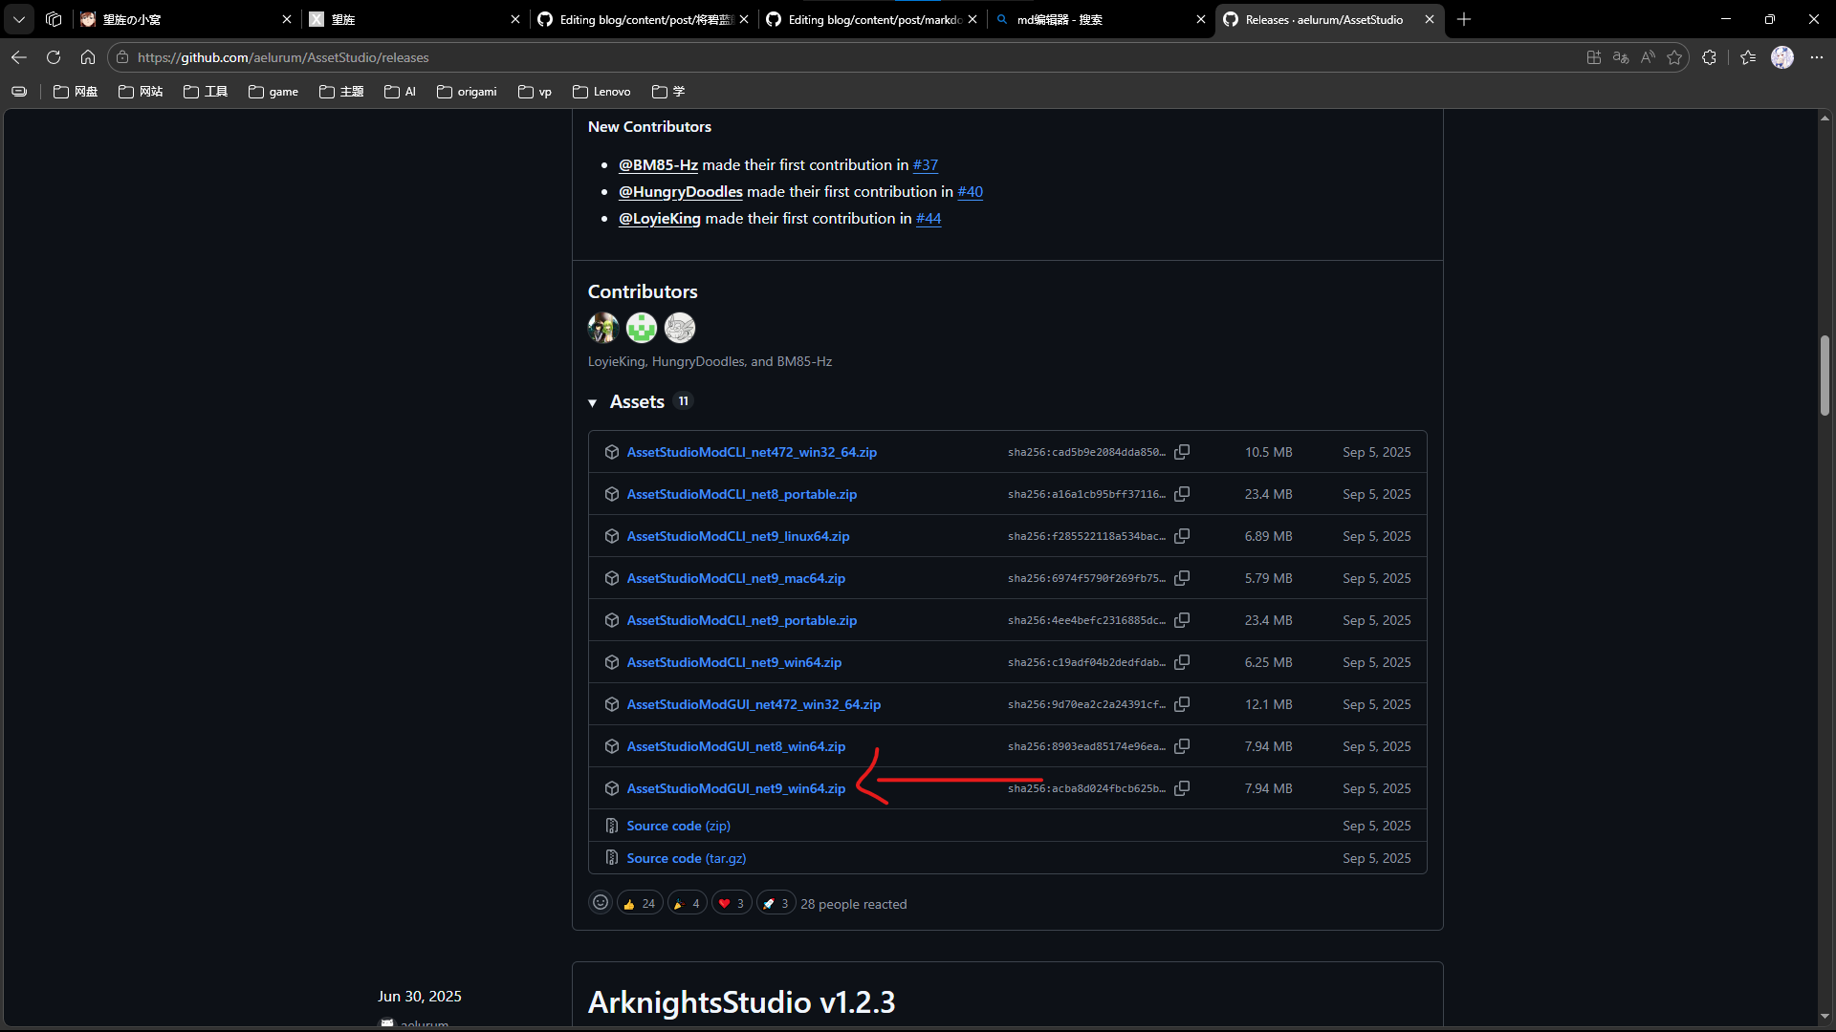
Task: Toggle the rocket reaction
Action: [x=776, y=903]
